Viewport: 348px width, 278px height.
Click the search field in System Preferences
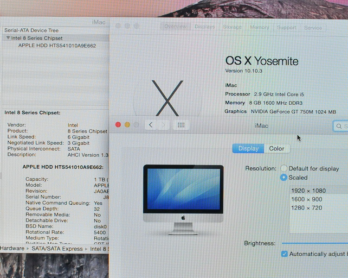341,126
